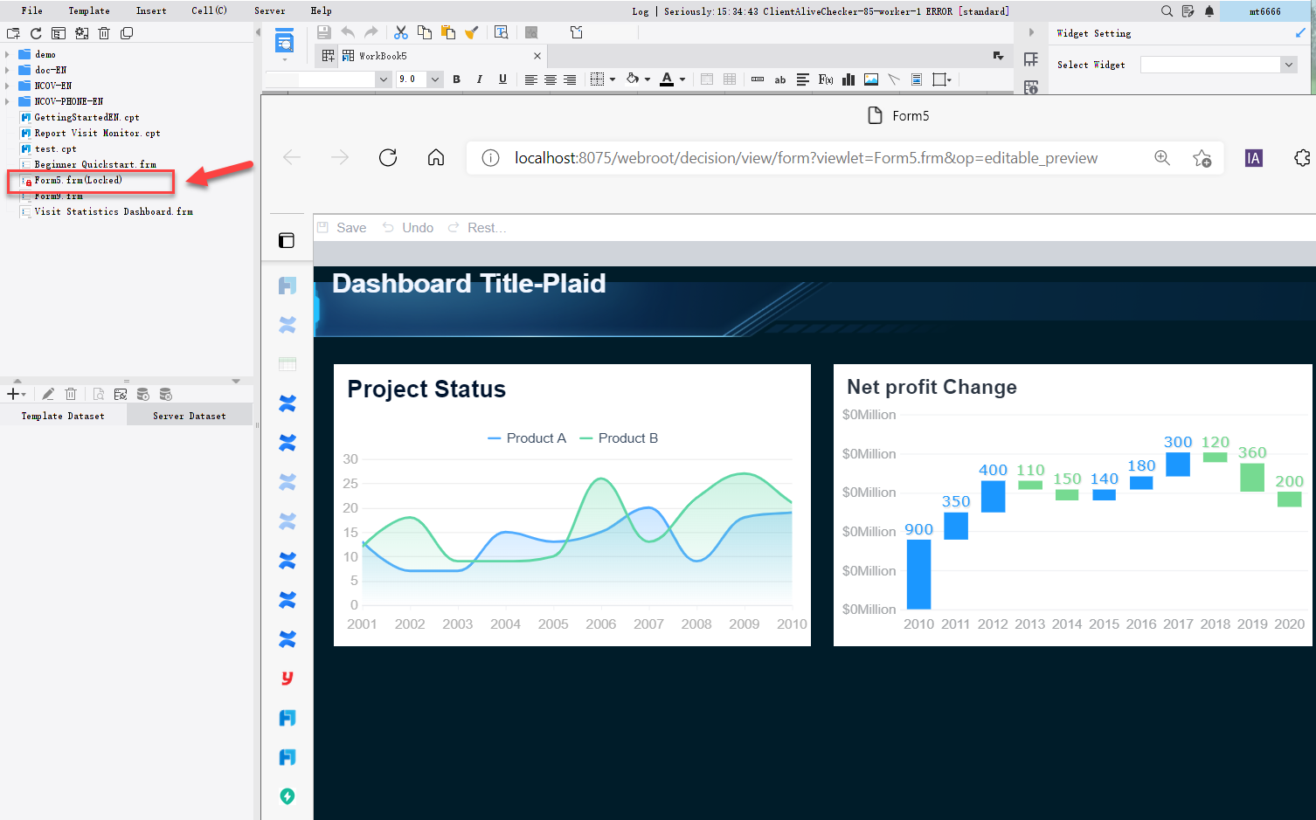
Task: Click the formula F(x) insert icon
Action: 827,79
